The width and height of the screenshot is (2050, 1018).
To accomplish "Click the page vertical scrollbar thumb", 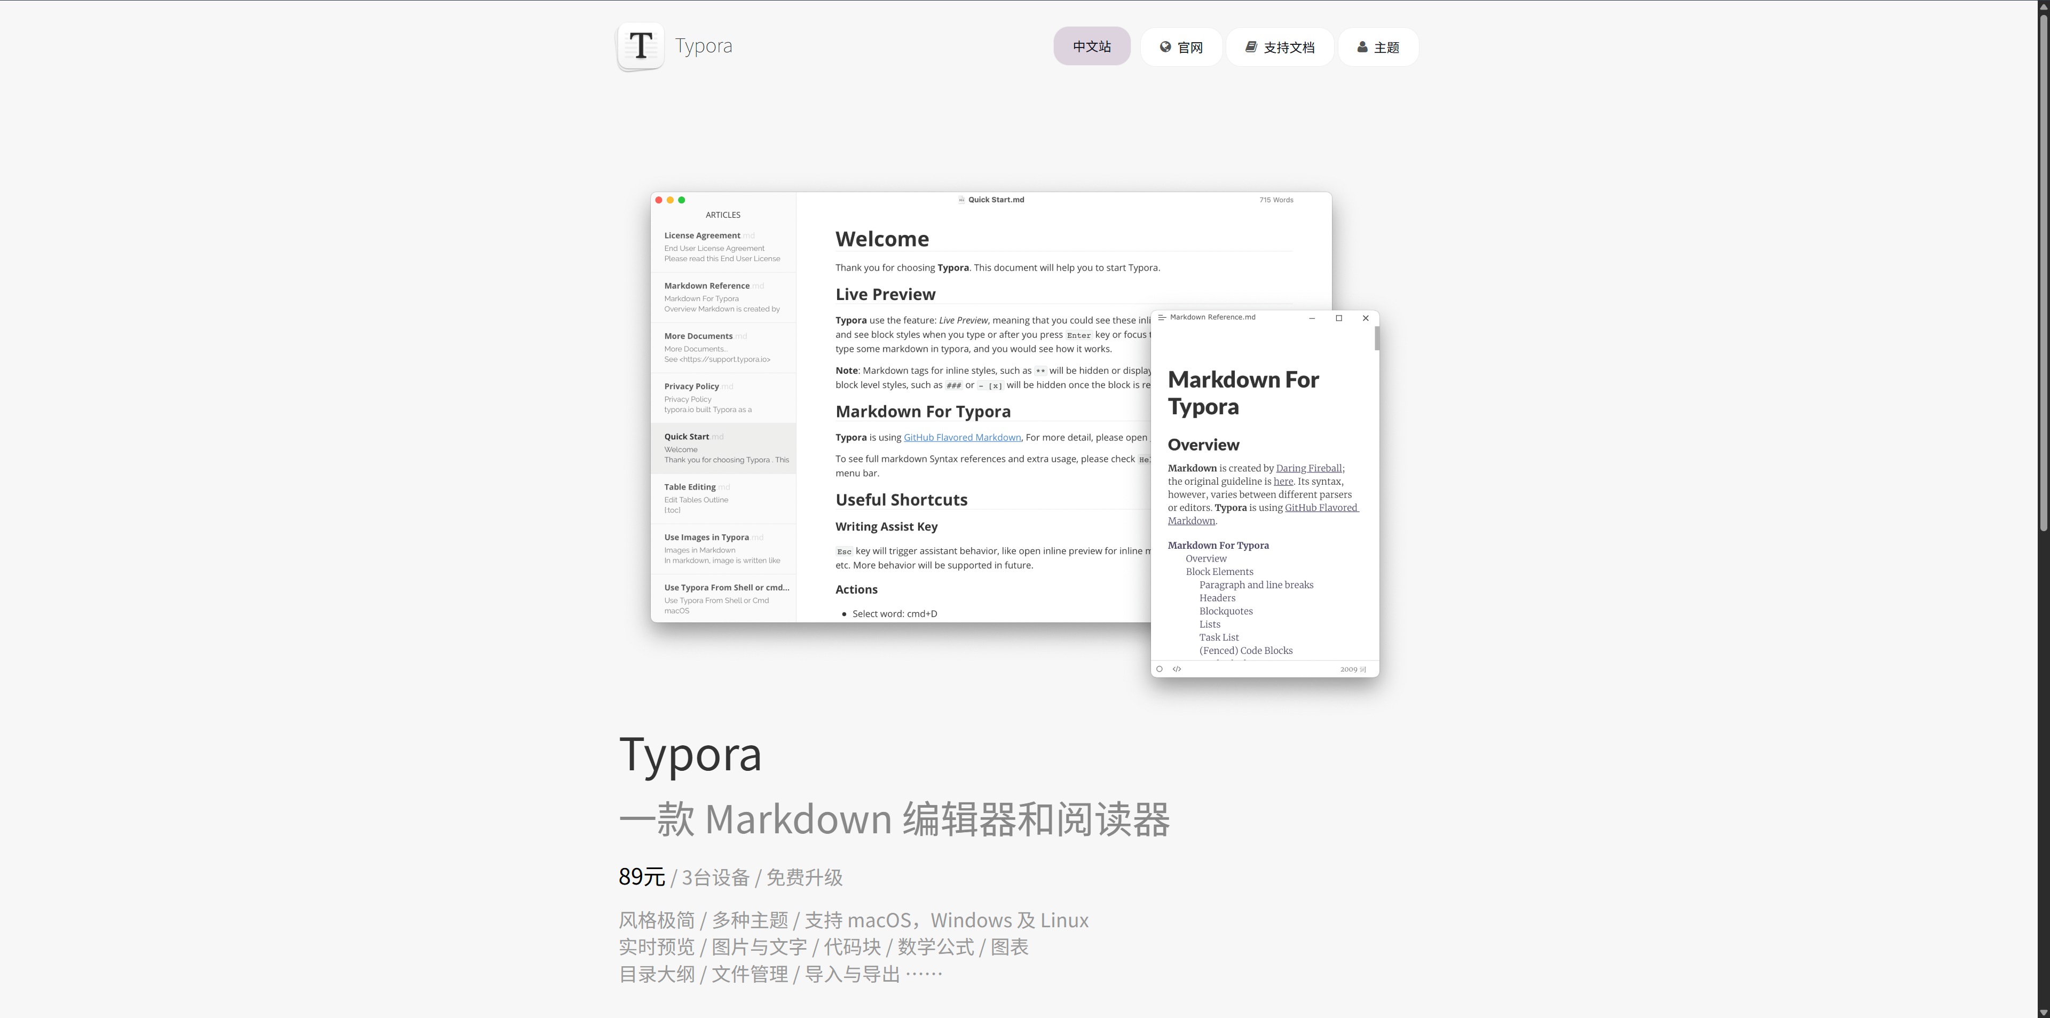I will click(x=2043, y=271).
